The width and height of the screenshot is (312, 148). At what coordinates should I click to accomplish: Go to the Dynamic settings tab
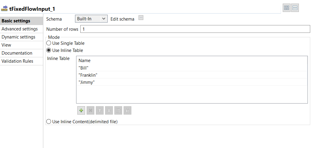pyautogui.click(x=19, y=37)
